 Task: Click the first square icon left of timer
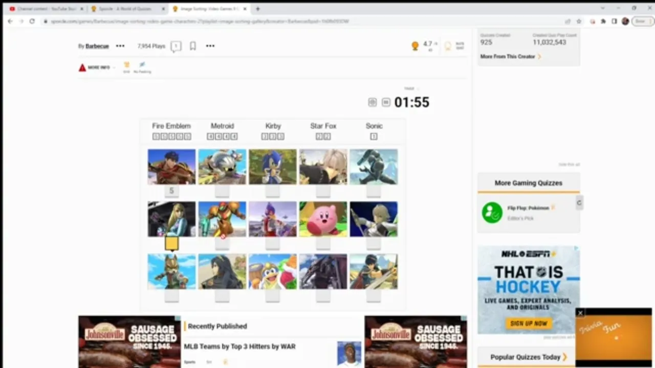pyautogui.click(x=372, y=102)
